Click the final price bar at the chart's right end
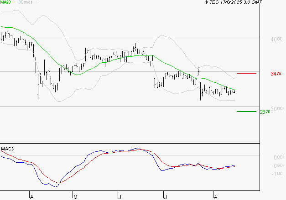This screenshot has height=200, width=286. 234,92
